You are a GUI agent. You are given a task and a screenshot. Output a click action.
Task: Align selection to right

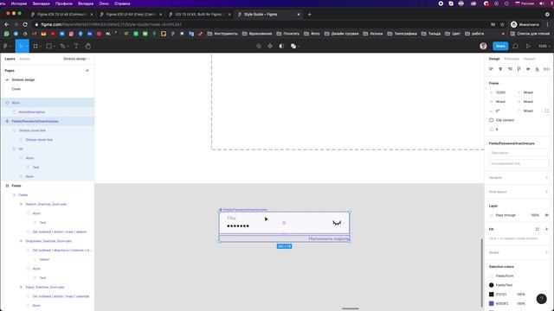(x=510, y=69)
